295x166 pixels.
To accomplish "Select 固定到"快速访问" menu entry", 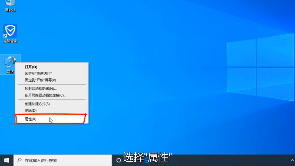I will coord(38,74).
